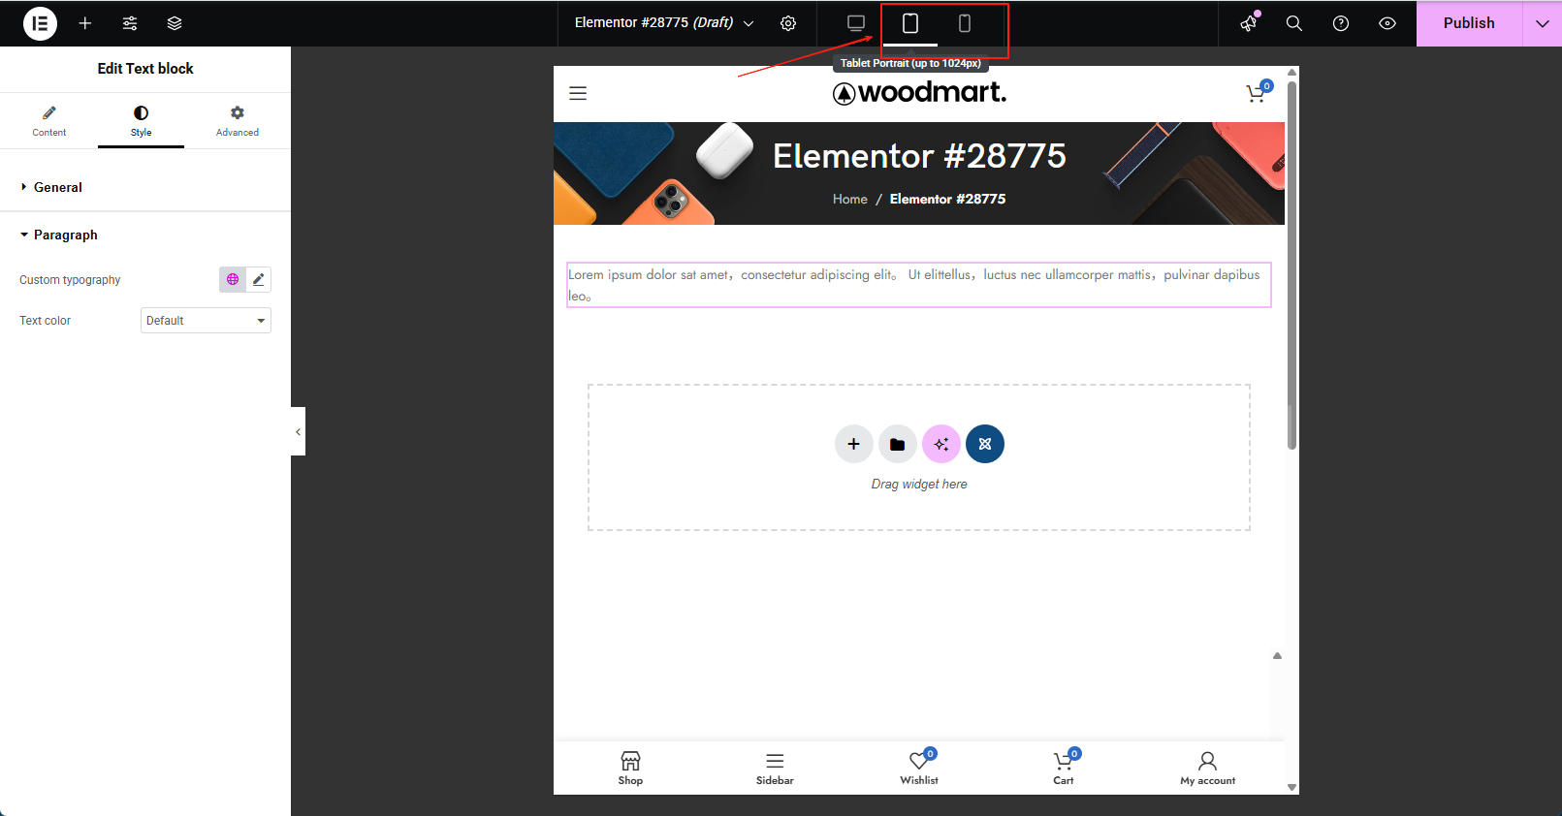1562x816 pixels.
Task: Click the Home breadcrumb link
Action: [x=849, y=199]
